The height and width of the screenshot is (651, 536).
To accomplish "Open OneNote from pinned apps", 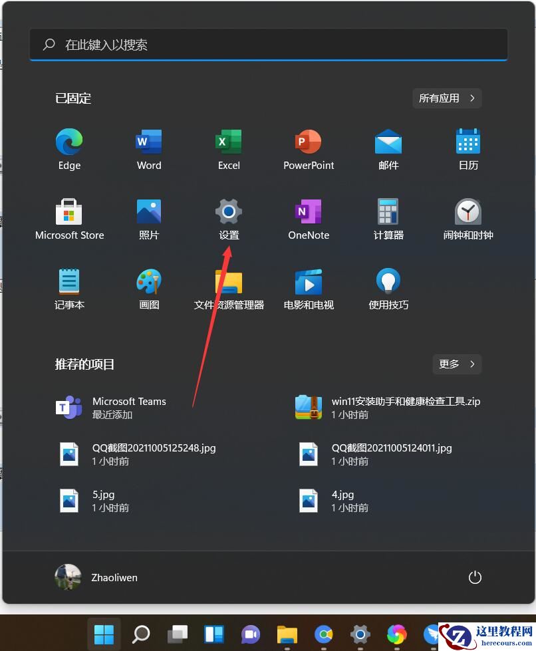I will click(x=308, y=213).
